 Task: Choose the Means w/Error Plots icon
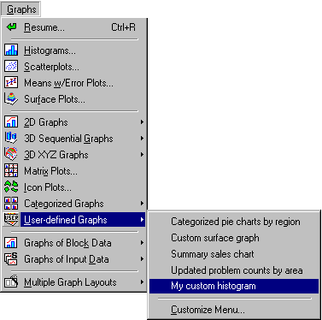(11, 82)
